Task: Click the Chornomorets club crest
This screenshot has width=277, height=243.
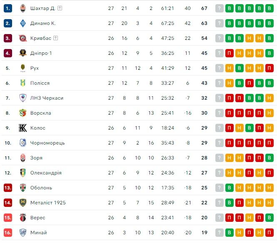Action: pyautogui.click(x=23, y=143)
